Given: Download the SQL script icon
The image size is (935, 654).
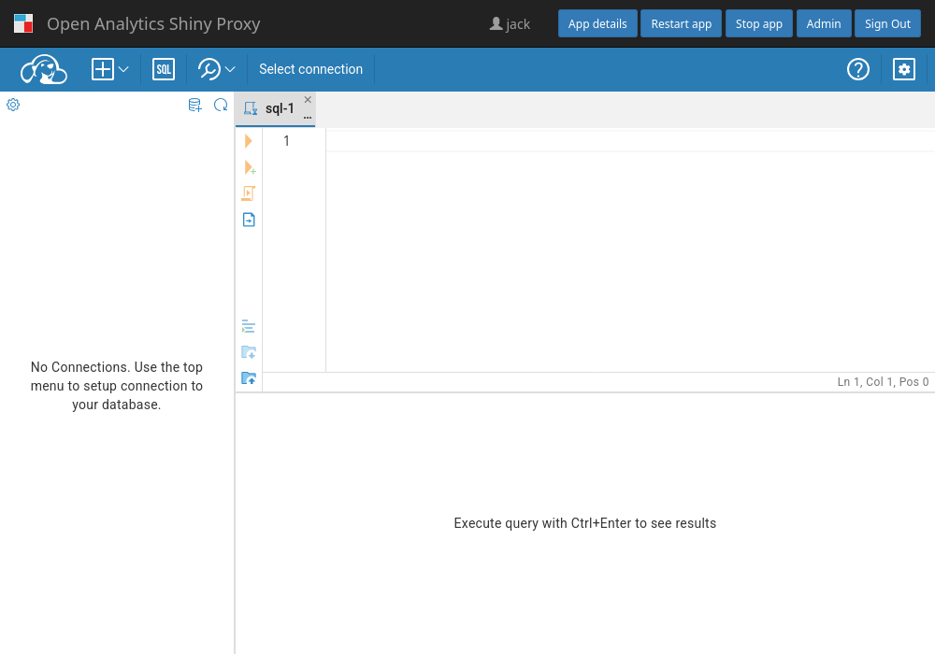Looking at the screenshot, I should click(x=249, y=352).
